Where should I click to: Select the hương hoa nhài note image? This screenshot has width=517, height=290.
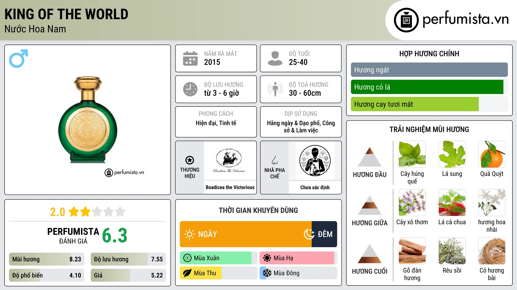click(x=492, y=203)
